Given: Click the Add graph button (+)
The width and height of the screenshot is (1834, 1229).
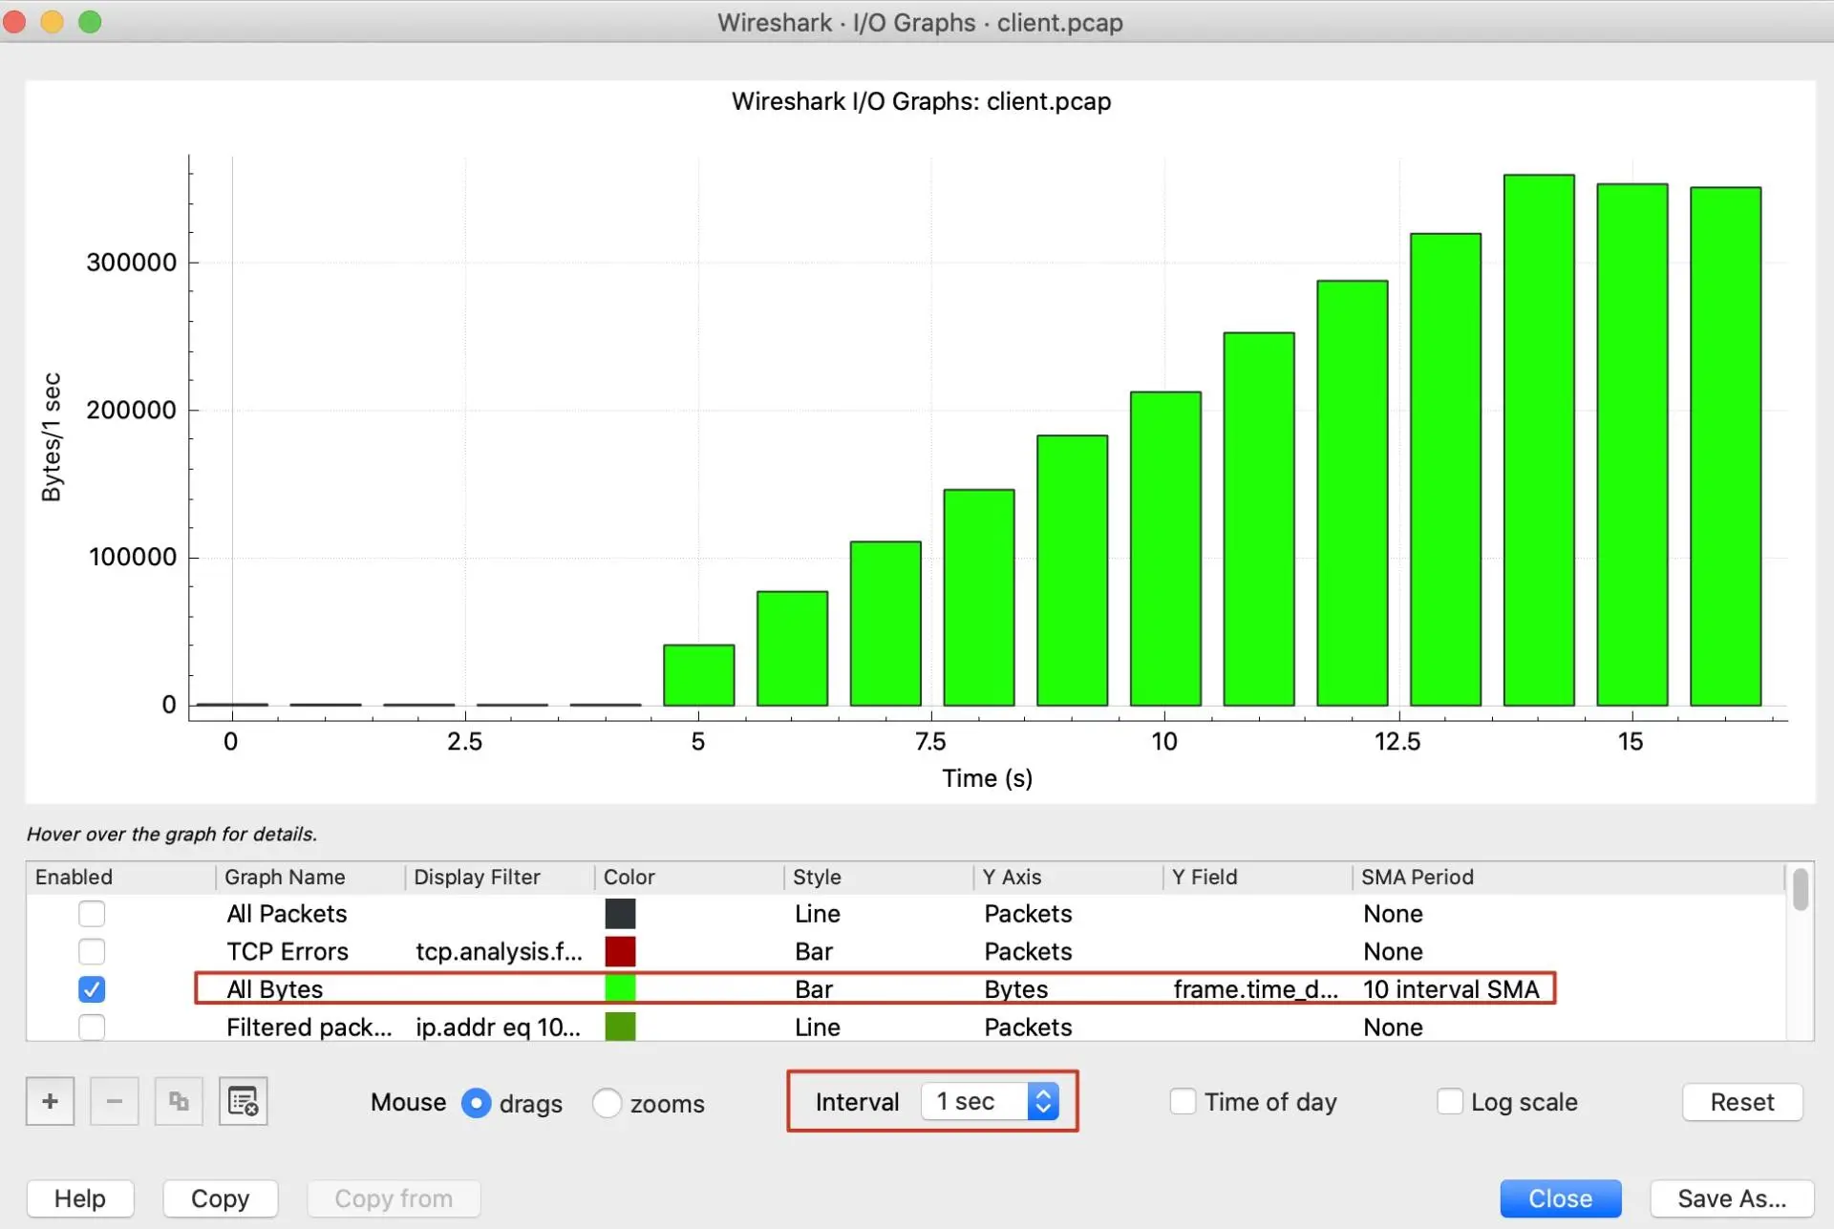Looking at the screenshot, I should 50,1101.
